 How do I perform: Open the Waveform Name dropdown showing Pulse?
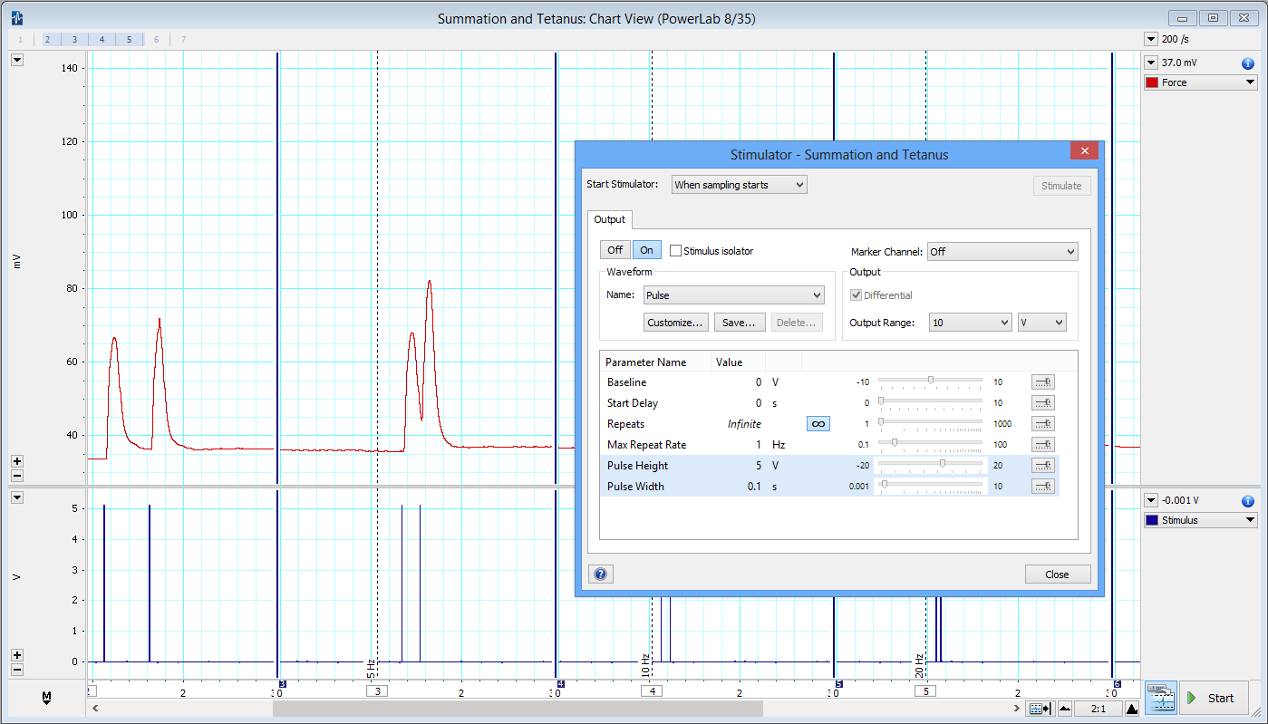(733, 294)
